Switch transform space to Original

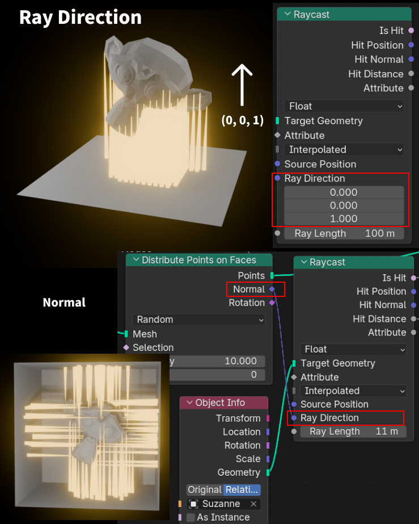tap(204, 490)
